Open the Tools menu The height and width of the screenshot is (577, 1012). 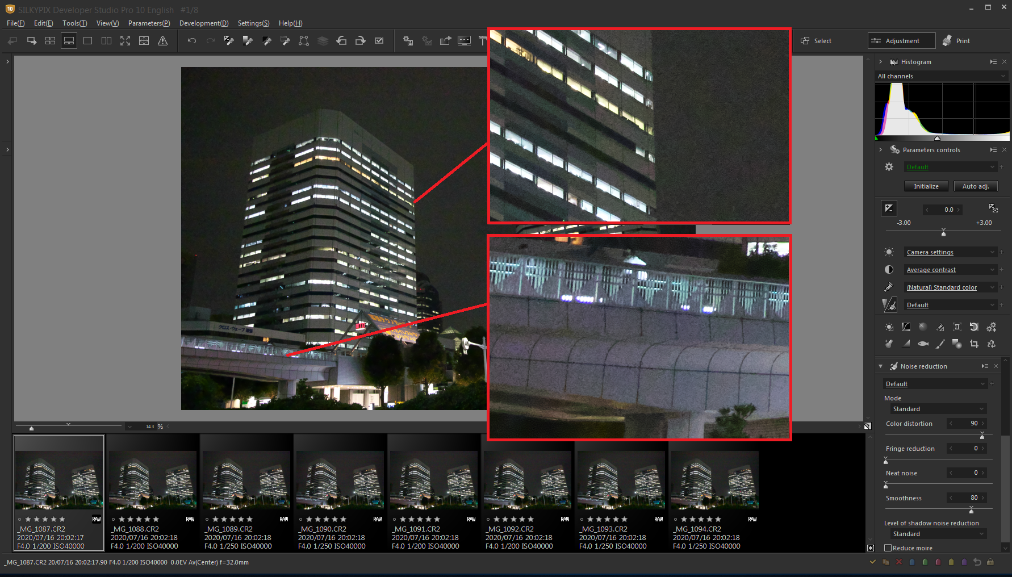click(x=74, y=23)
